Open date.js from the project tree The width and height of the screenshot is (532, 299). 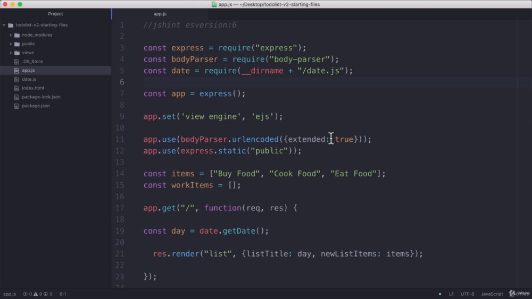coord(29,79)
